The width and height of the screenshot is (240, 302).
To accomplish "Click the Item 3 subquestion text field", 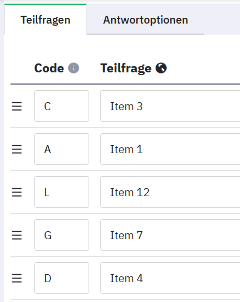I will click(170, 106).
